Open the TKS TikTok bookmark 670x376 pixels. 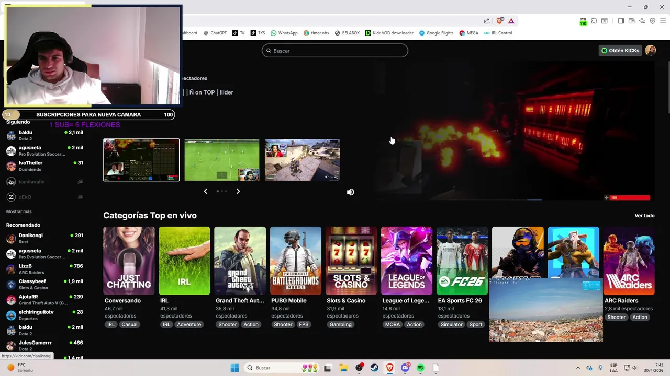(x=258, y=33)
